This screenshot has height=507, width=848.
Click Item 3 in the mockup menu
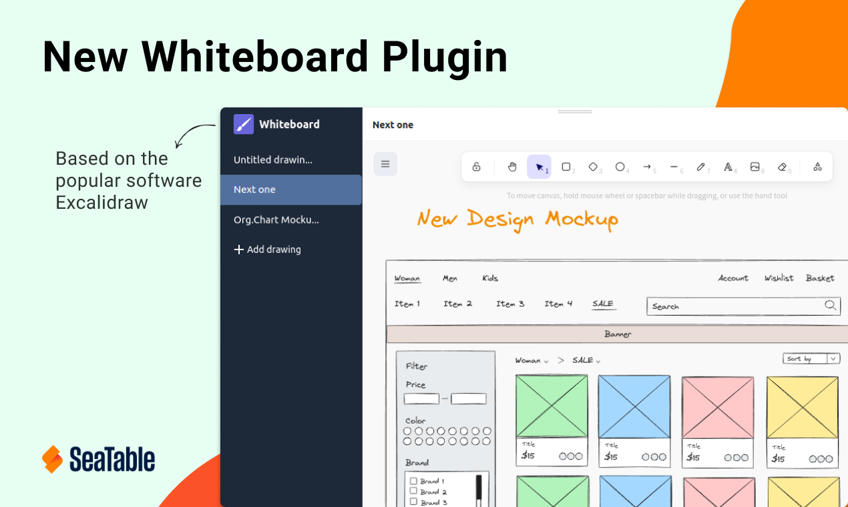click(x=510, y=304)
